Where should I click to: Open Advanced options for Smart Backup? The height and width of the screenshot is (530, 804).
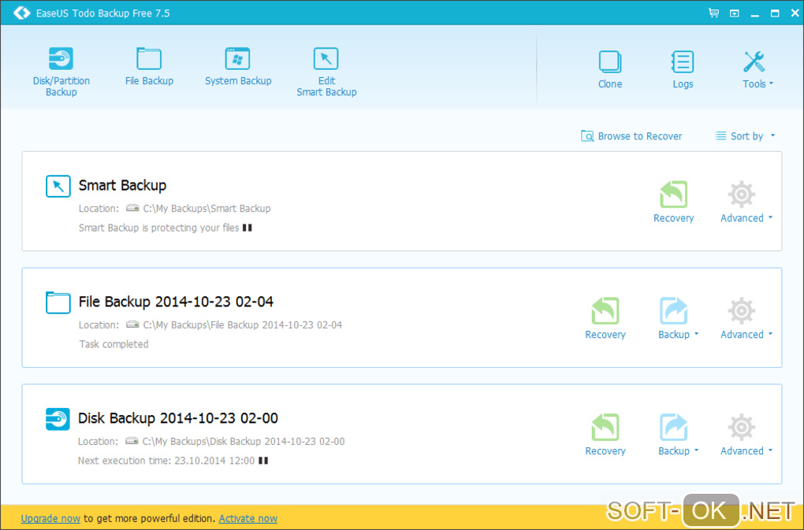pos(746,202)
